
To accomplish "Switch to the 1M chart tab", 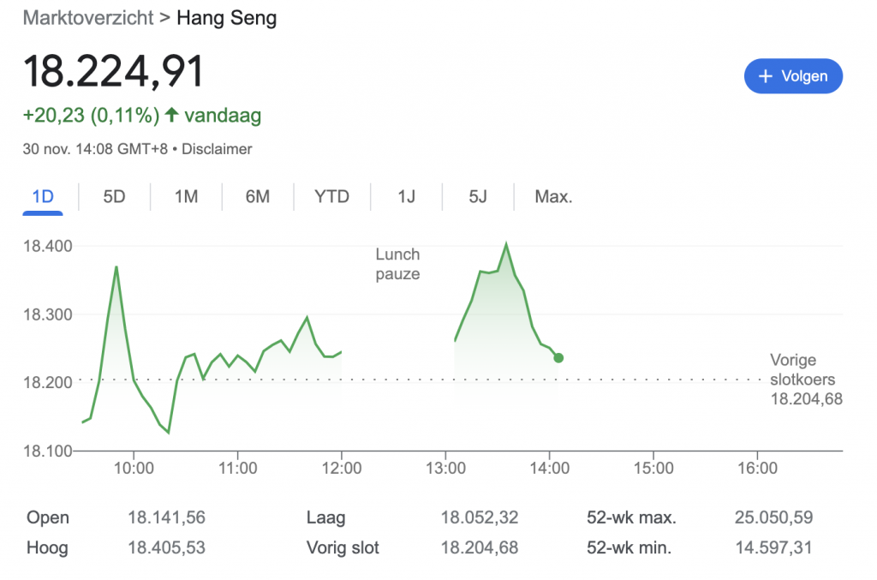I will tap(186, 196).
